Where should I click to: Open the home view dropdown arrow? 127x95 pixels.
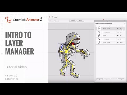[x=56, y=17]
